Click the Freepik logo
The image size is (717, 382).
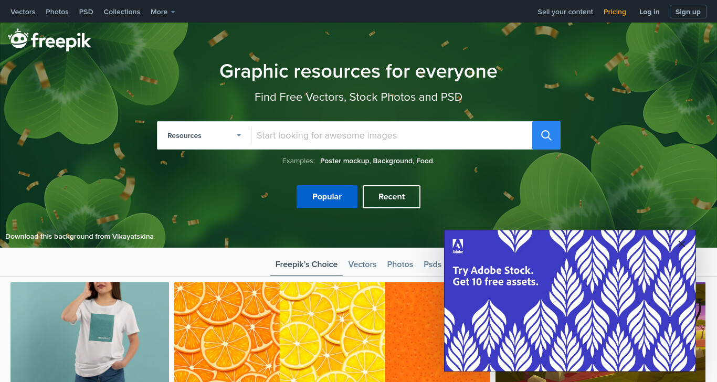(50, 40)
